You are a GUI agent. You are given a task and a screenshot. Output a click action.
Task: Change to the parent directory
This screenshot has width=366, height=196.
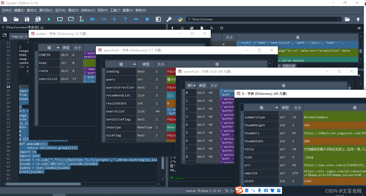tap(358, 19)
